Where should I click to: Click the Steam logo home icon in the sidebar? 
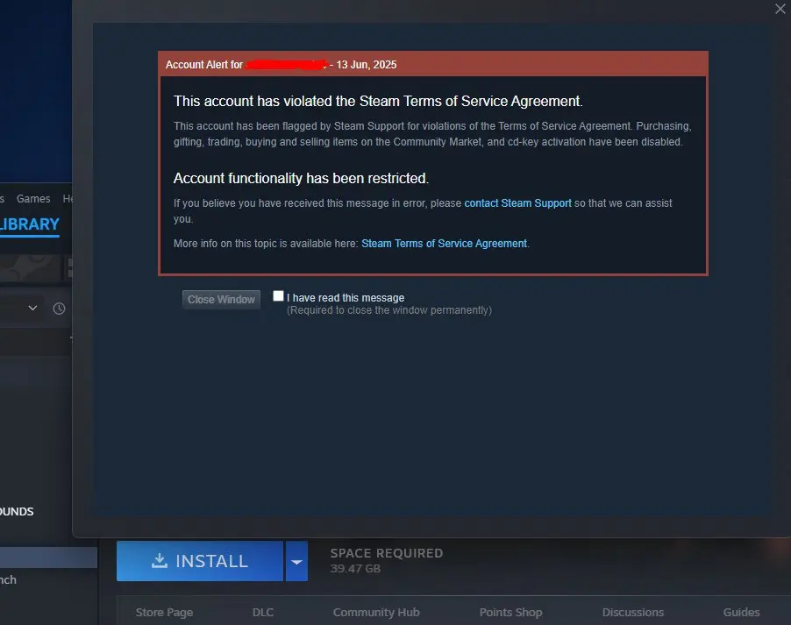[x=31, y=268]
